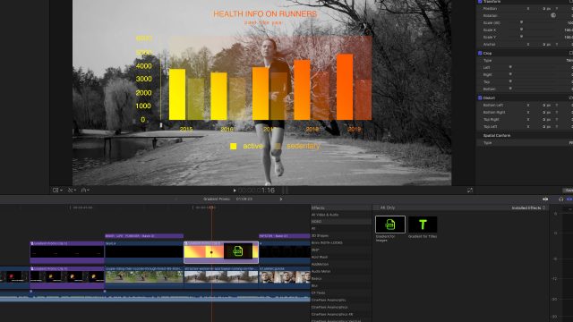Toggle the headphones audio skimming icon

(561, 199)
